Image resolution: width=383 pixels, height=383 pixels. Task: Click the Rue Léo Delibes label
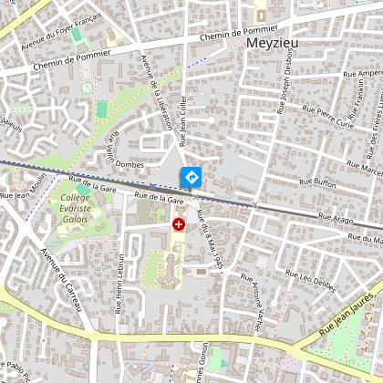coord(310,281)
